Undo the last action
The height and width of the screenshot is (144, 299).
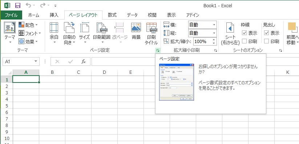[28, 5]
